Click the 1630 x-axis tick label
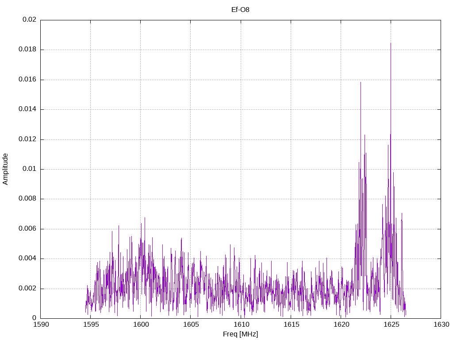The image size is (453, 340). pos(441,325)
